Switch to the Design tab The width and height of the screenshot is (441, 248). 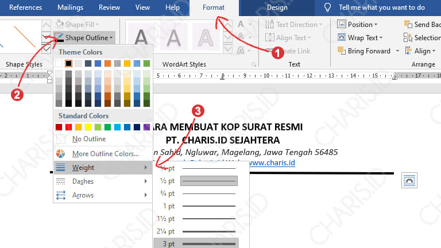[x=277, y=7]
